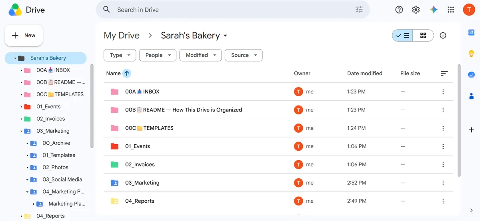Image resolution: width=480 pixels, height=221 pixels.
Task: Select 02_Invoices in the sidebar tree
Action: (50, 119)
